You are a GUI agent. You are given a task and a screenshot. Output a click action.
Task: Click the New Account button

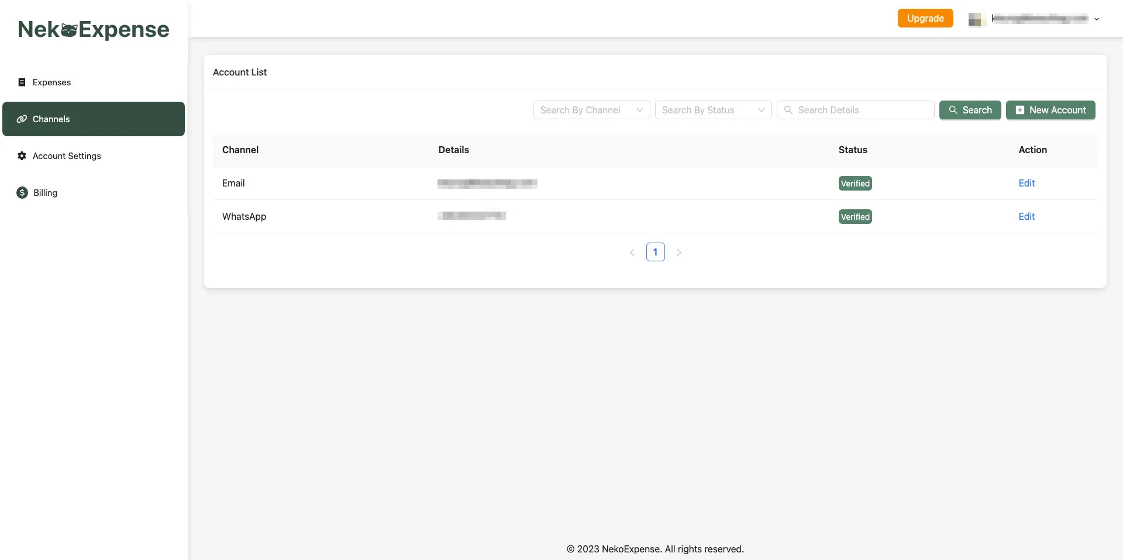coord(1050,110)
